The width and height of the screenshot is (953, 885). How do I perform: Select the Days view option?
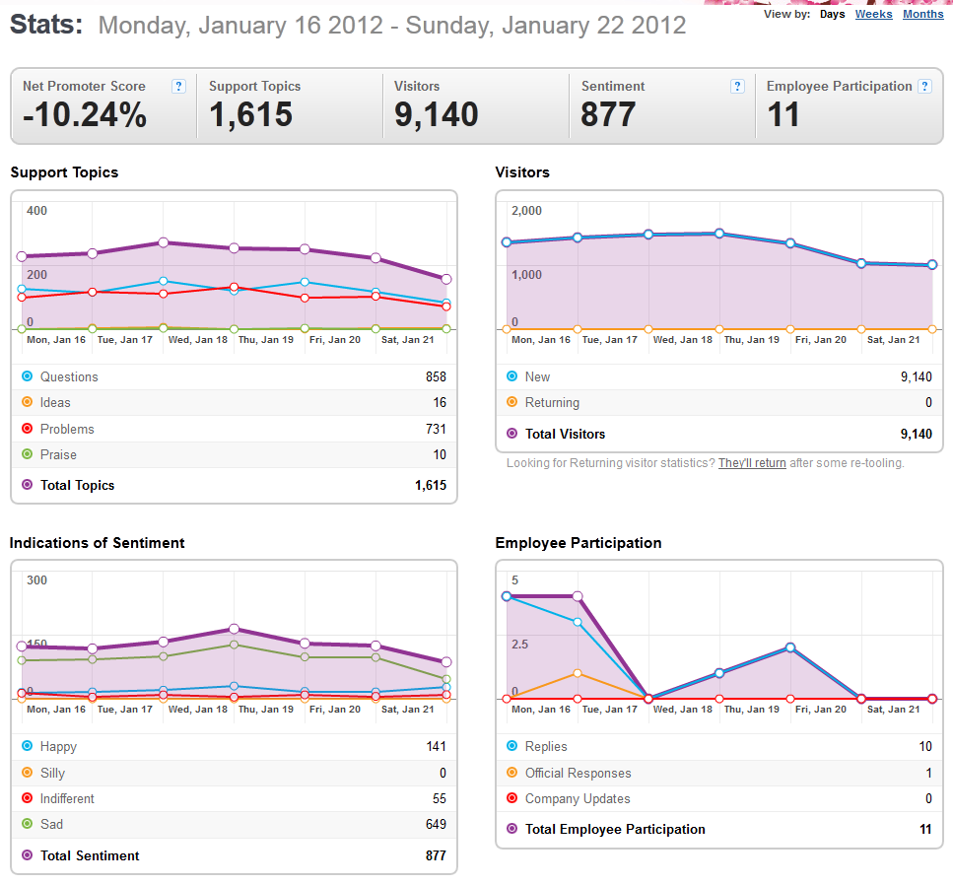tap(832, 15)
